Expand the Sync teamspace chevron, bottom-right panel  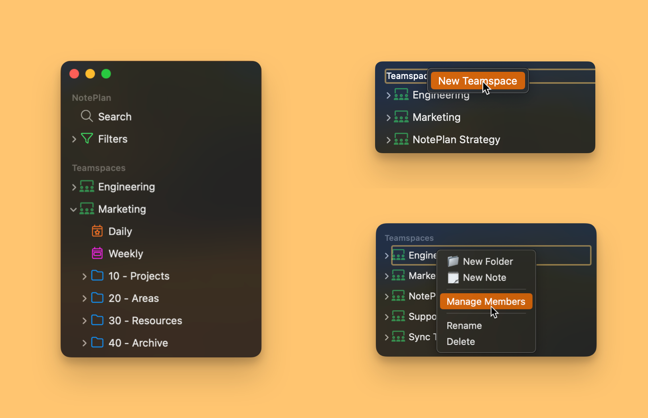pos(386,337)
